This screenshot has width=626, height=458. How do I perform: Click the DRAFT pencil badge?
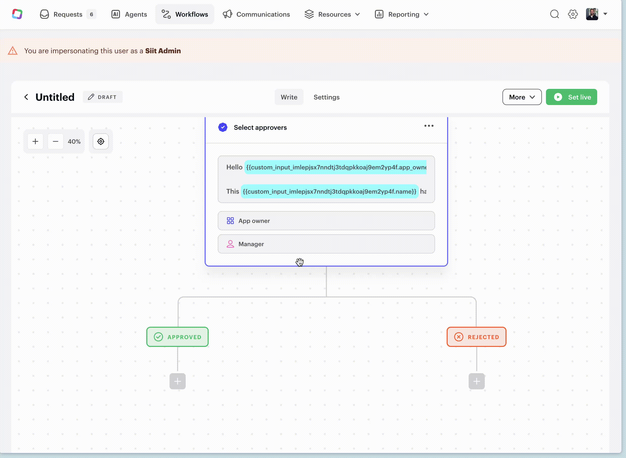103,97
